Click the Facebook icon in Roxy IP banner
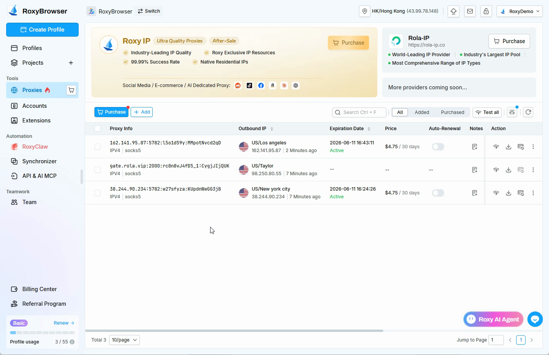Screen dimensions: 549x355 (x=261, y=85)
